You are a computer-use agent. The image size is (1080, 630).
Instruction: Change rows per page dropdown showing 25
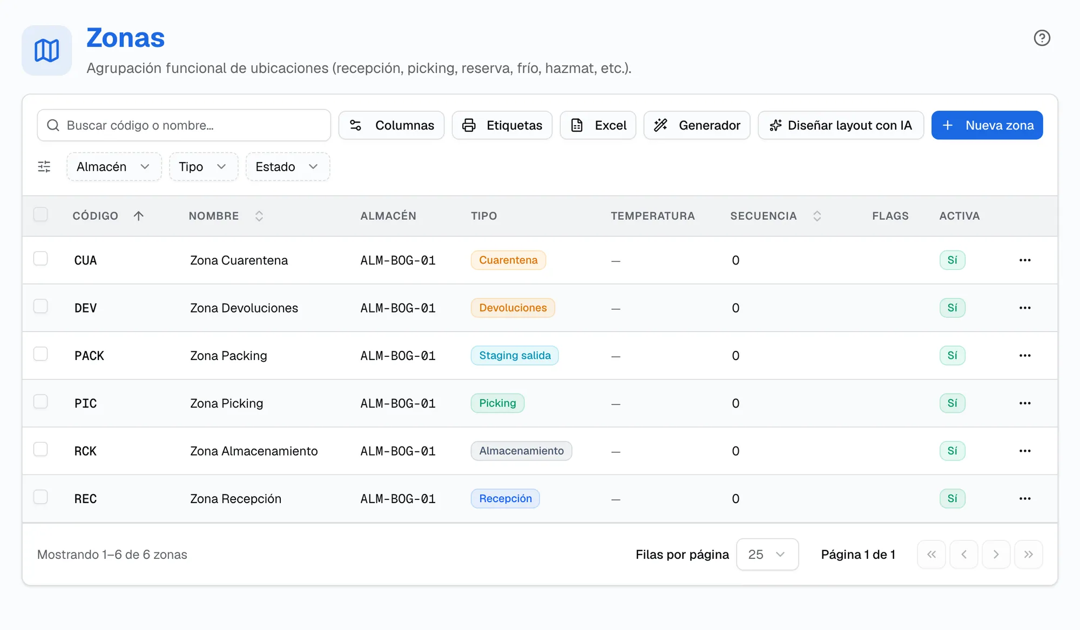[767, 554]
